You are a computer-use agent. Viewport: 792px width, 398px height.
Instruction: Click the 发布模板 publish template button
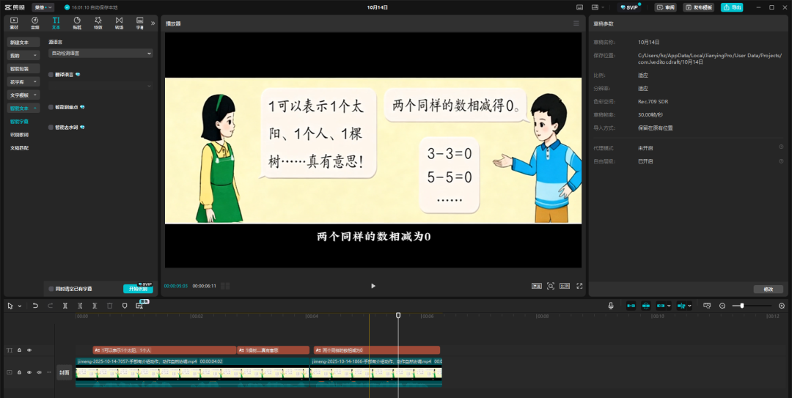pos(699,7)
